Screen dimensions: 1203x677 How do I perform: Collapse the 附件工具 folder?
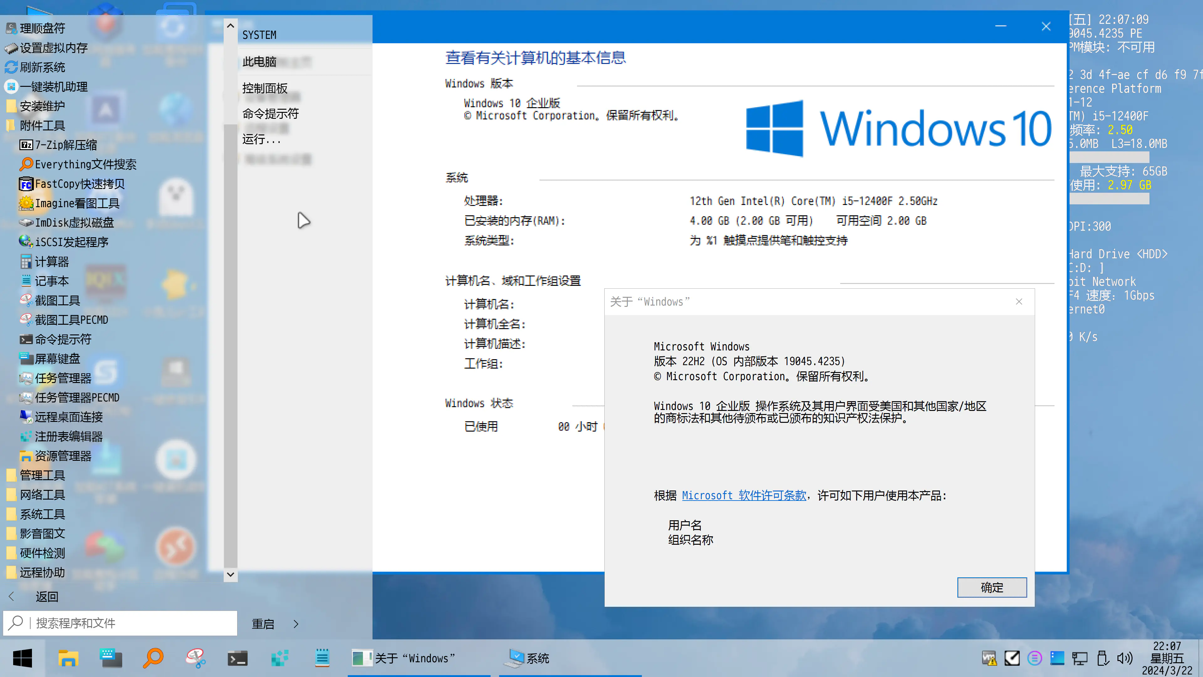pyautogui.click(x=42, y=125)
